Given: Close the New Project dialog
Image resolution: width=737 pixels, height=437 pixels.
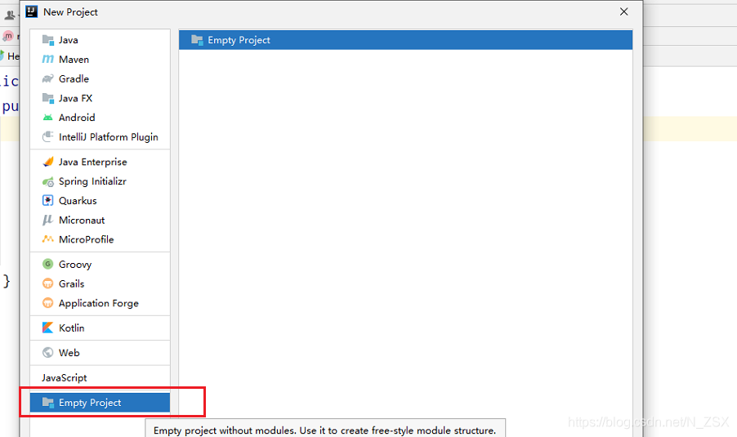Looking at the screenshot, I should (x=623, y=11).
